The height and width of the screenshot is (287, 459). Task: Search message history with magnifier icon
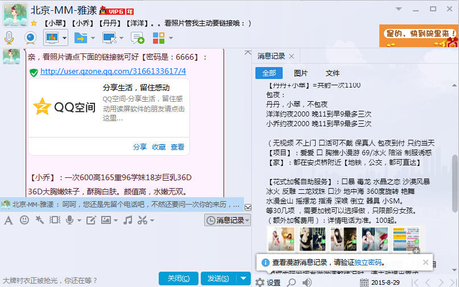coord(291,282)
